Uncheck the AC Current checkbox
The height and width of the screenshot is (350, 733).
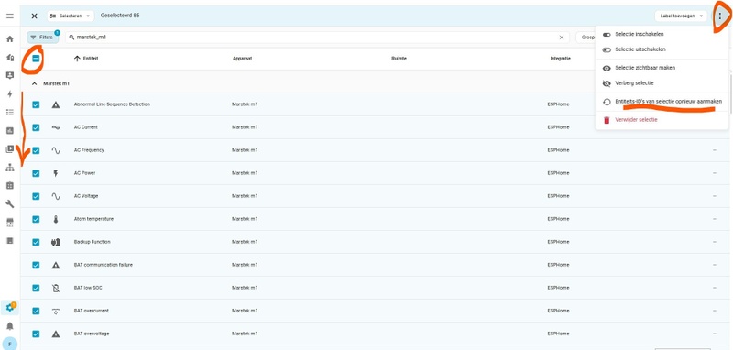[x=36, y=127]
